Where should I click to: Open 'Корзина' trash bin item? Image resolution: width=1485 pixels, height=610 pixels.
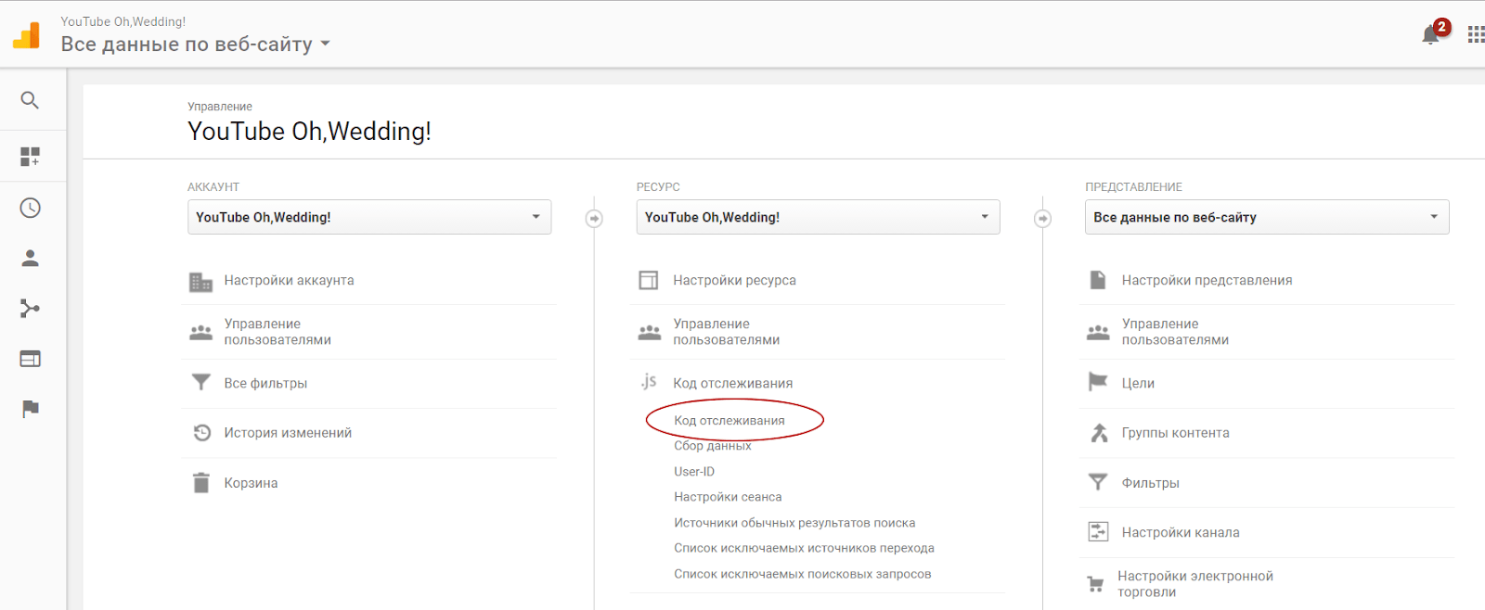pyautogui.click(x=251, y=483)
